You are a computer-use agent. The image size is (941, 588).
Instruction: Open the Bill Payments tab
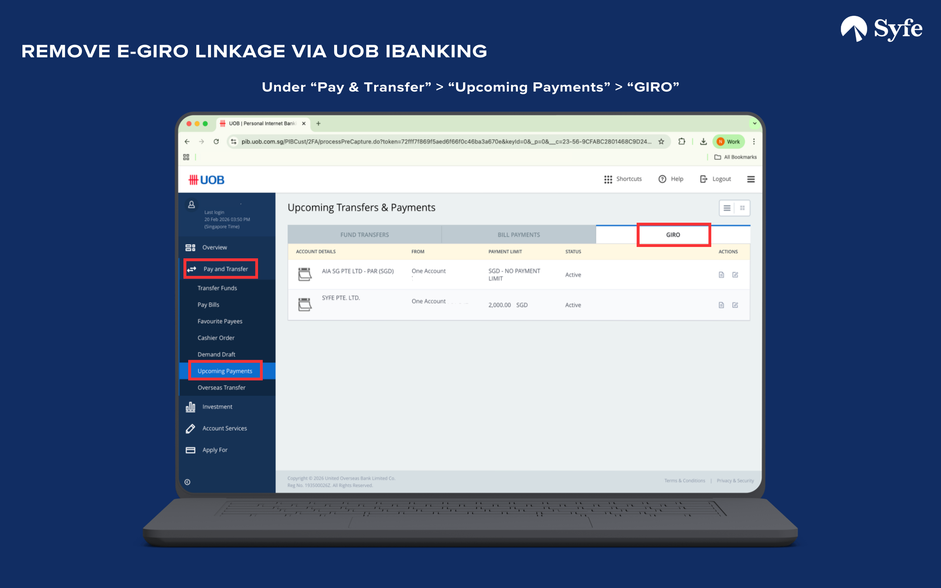518,235
